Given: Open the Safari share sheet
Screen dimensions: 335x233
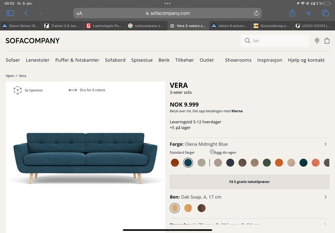Looking at the screenshot, I should [292, 13].
